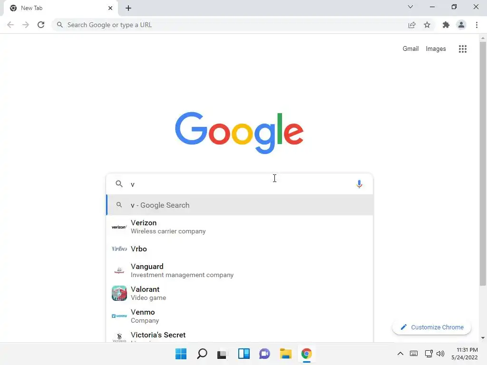The height and width of the screenshot is (365, 487).
Task: Open the Images link
Action: coord(436,49)
